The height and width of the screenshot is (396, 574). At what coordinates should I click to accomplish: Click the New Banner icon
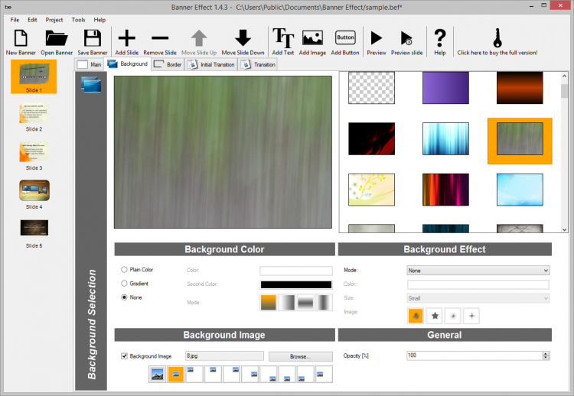click(x=21, y=38)
